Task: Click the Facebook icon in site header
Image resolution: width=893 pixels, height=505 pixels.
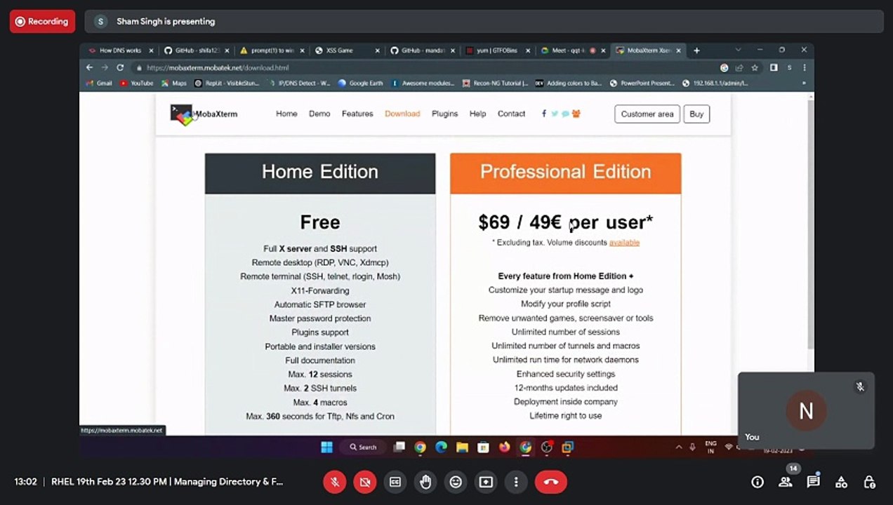Action: click(544, 114)
